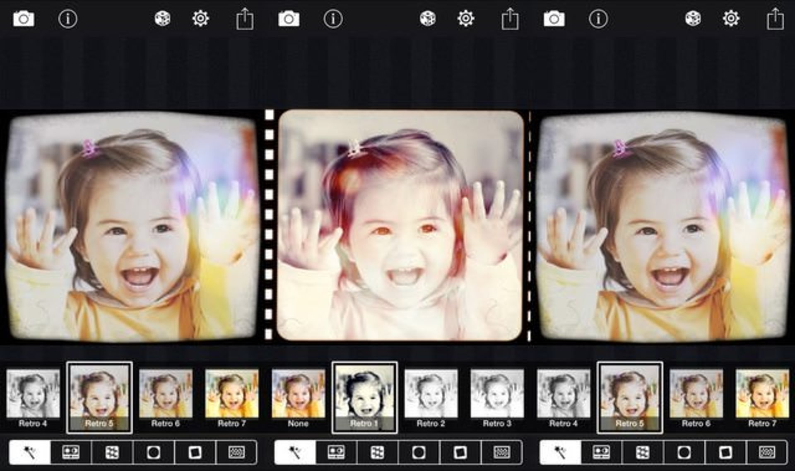Tap the share icon in the right screen

(775, 19)
